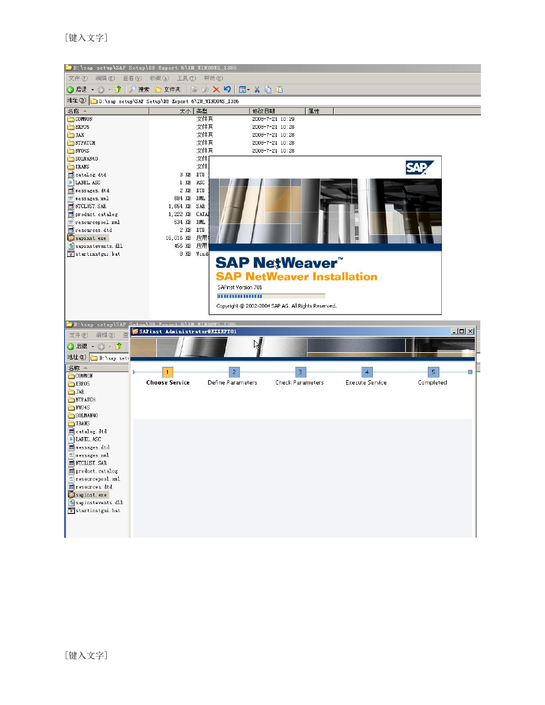545x705 pixels.
Task: Open the 查看(V) menu in upper Explorer
Action: click(132, 78)
